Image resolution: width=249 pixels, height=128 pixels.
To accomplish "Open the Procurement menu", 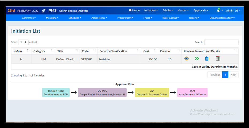I will coord(125,18).
